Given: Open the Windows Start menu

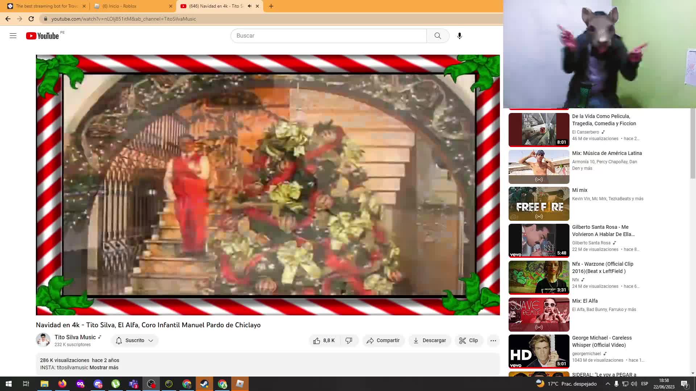Looking at the screenshot, I should click(x=9, y=384).
